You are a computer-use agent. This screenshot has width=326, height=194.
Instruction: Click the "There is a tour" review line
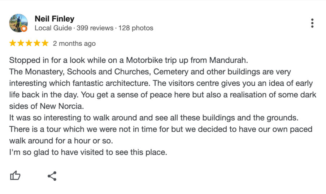coord(161,129)
